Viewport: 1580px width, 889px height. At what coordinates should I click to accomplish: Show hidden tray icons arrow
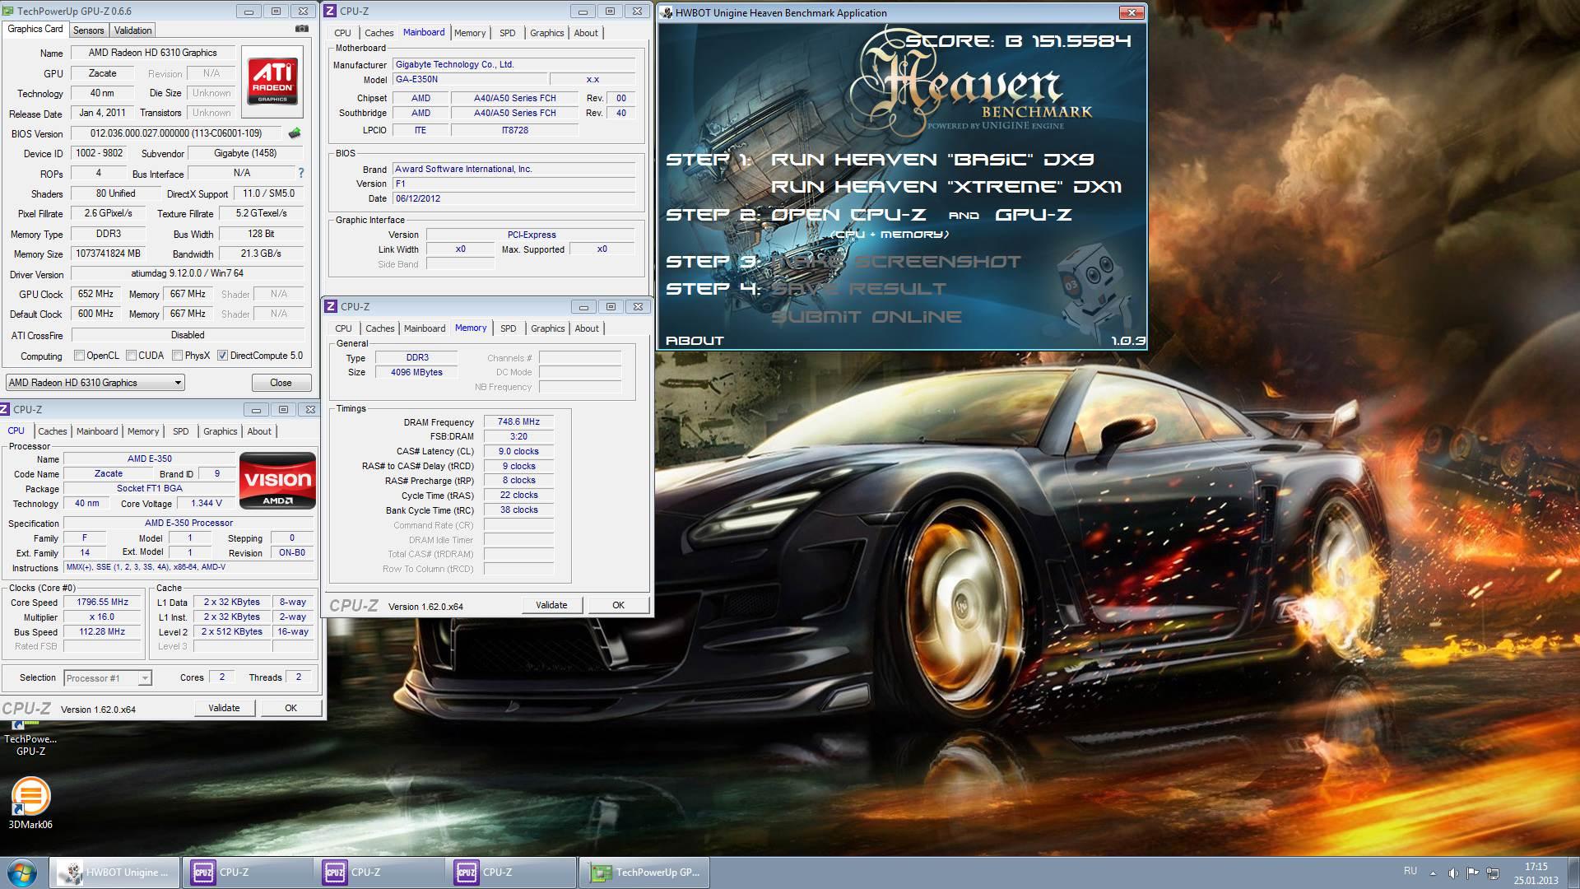pyautogui.click(x=1433, y=873)
